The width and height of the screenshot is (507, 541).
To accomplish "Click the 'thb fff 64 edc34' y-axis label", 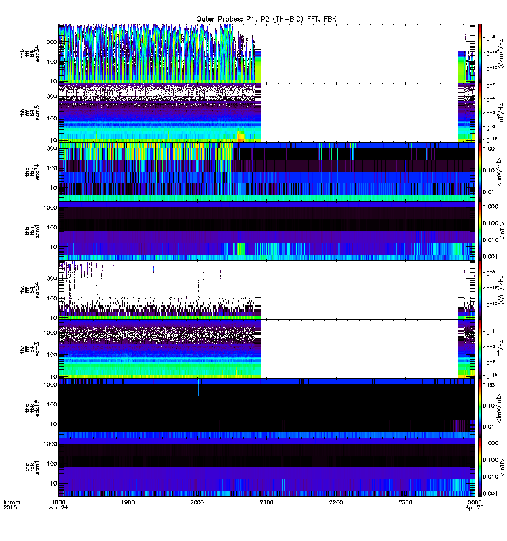I will click(x=30, y=53).
